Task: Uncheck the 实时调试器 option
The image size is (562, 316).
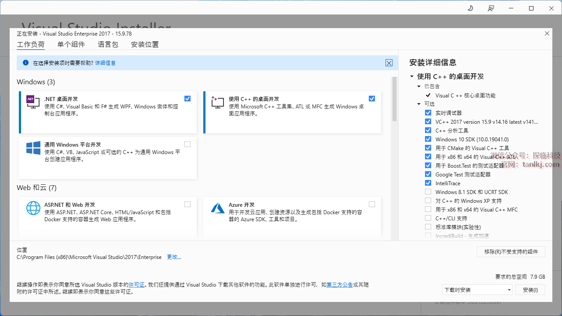Action: pyautogui.click(x=428, y=113)
